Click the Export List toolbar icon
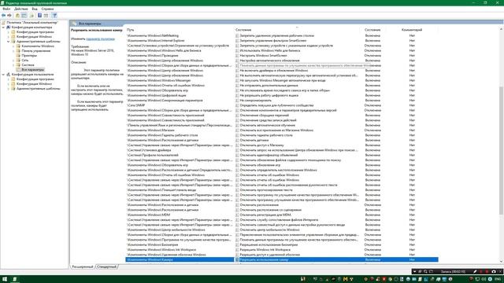 coord(31,16)
